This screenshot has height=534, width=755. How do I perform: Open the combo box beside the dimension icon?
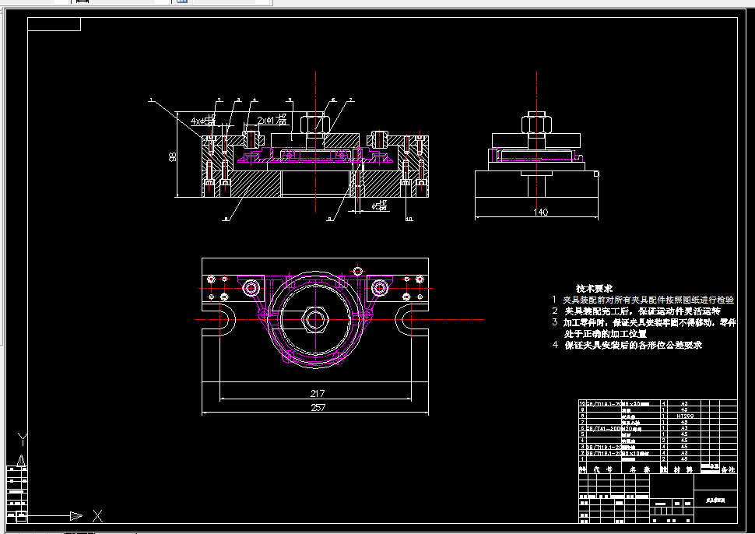[x=132, y=2]
